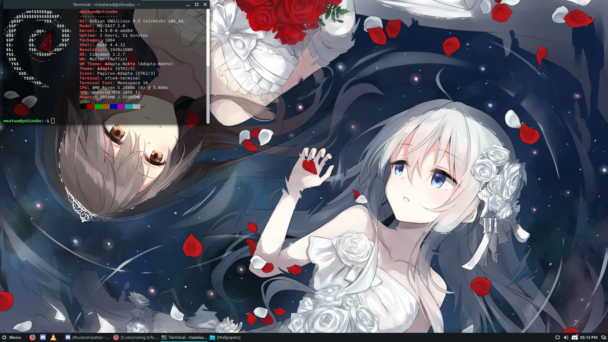
Task: Click the terminal prompt cursor
Action: coord(53,121)
